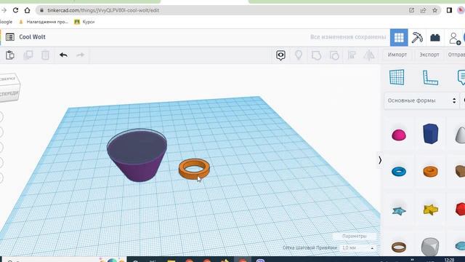Pick the orange tube shape from panel
Image resolution: width=465 pixels, height=262 pixels.
click(430, 172)
